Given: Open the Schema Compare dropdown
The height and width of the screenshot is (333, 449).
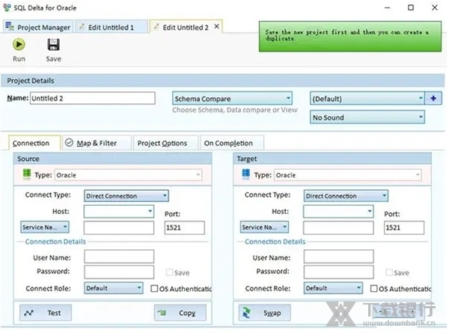Looking at the screenshot, I should coord(232,98).
